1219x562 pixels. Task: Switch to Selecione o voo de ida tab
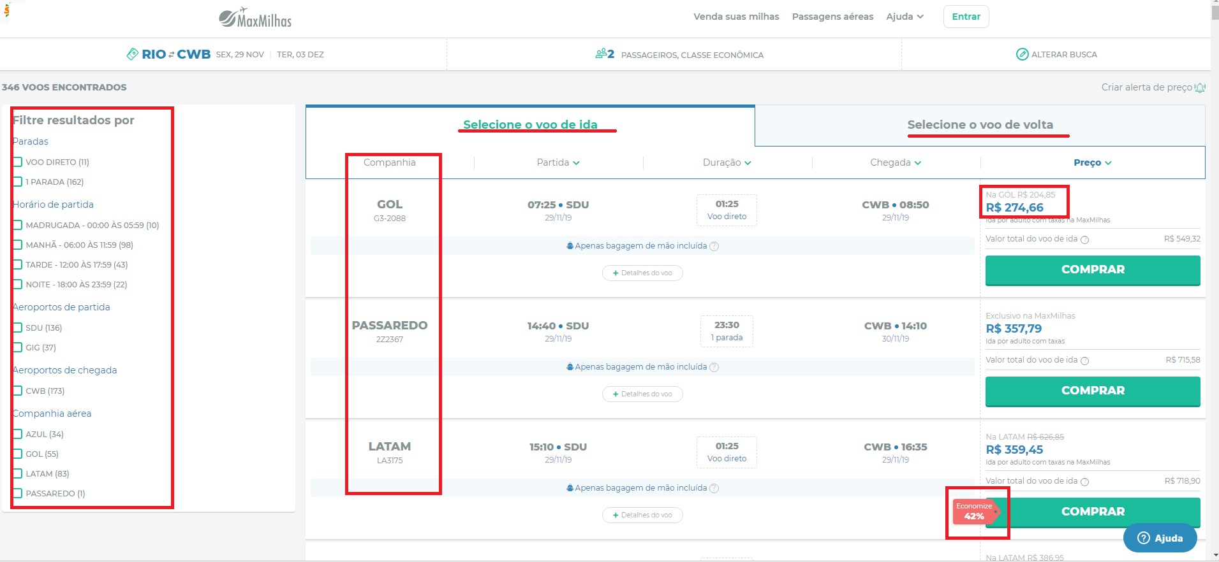[530, 125]
